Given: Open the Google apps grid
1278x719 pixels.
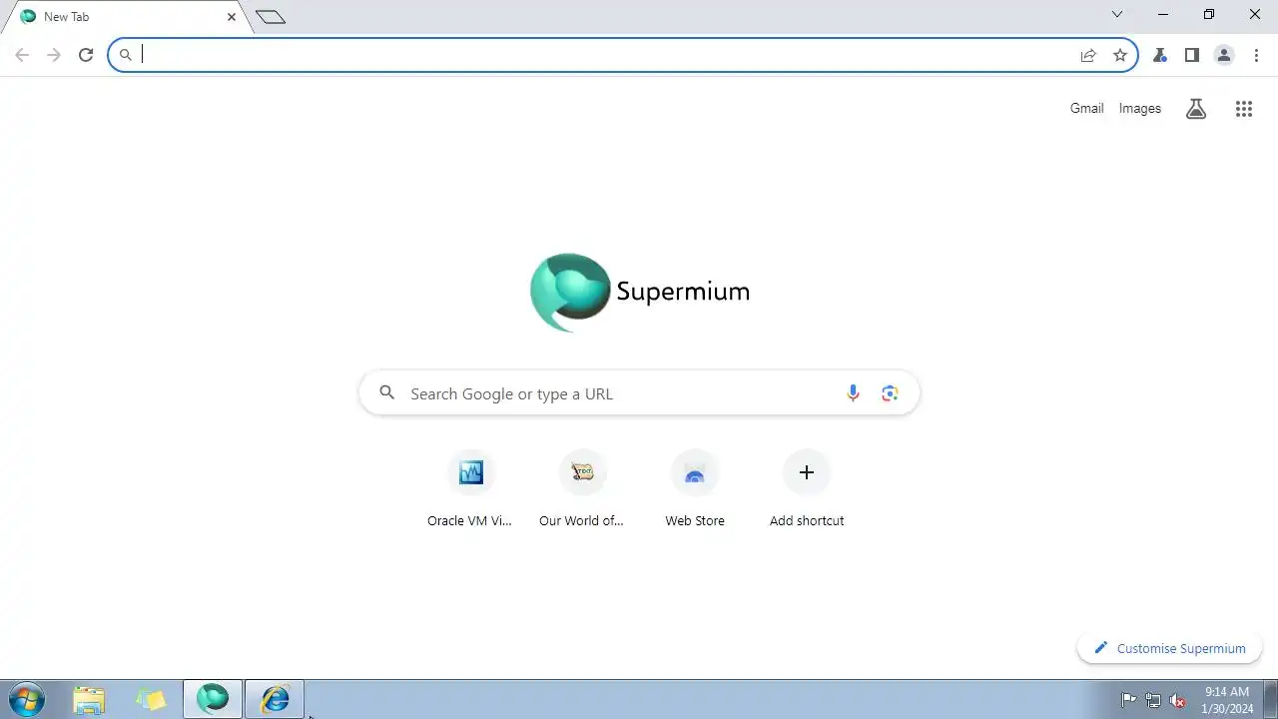Looking at the screenshot, I should (1244, 109).
